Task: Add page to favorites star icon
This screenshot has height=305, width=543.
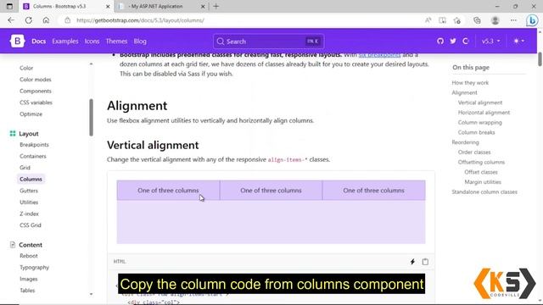Action: click(x=457, y=20)
